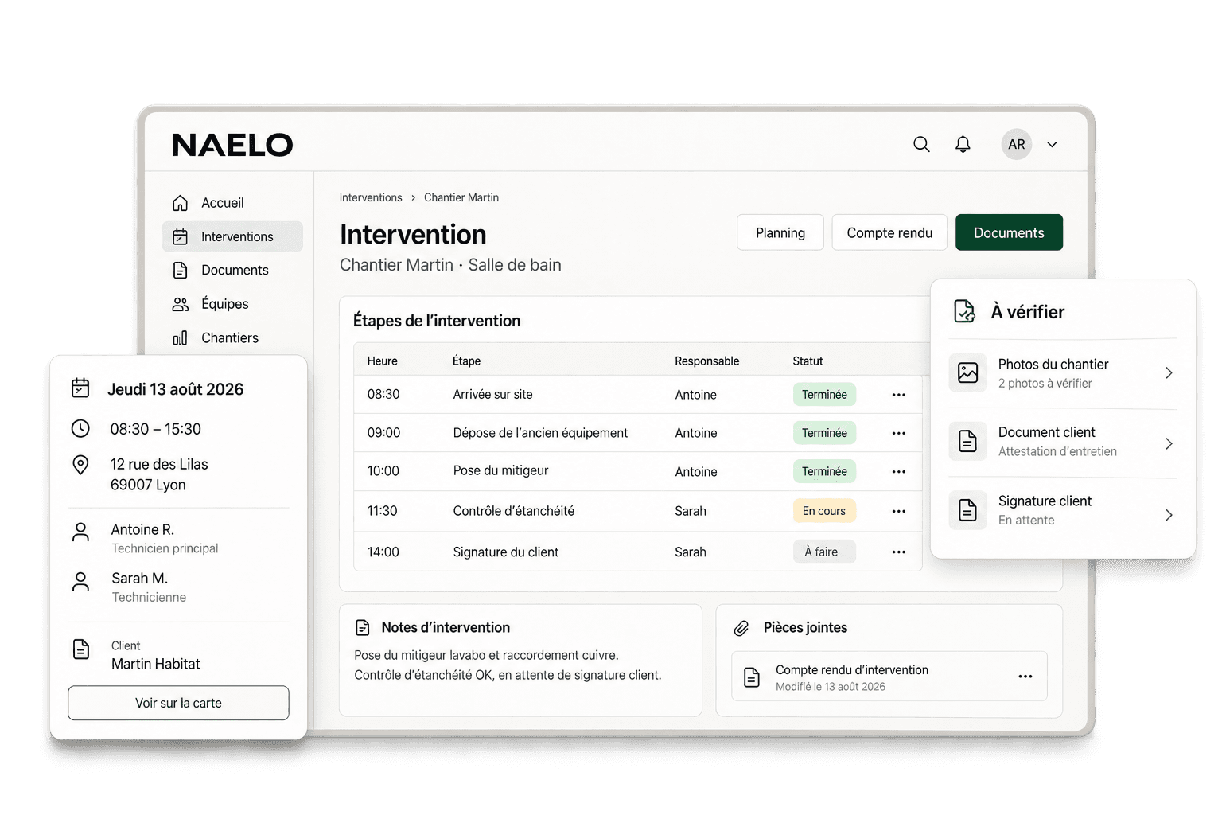Click the Document client file icon

968,441
